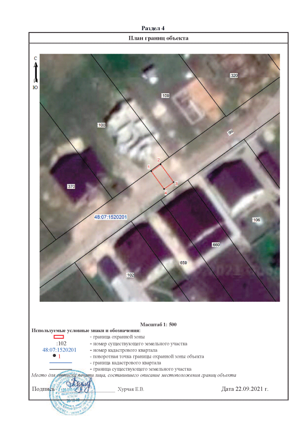Select parcel label :100 on the map
The width and height of the screenshot is (306, 433).
pos(101,125)
